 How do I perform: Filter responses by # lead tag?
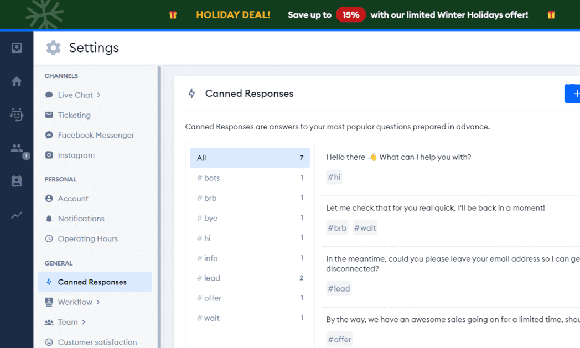pos(250,278)
